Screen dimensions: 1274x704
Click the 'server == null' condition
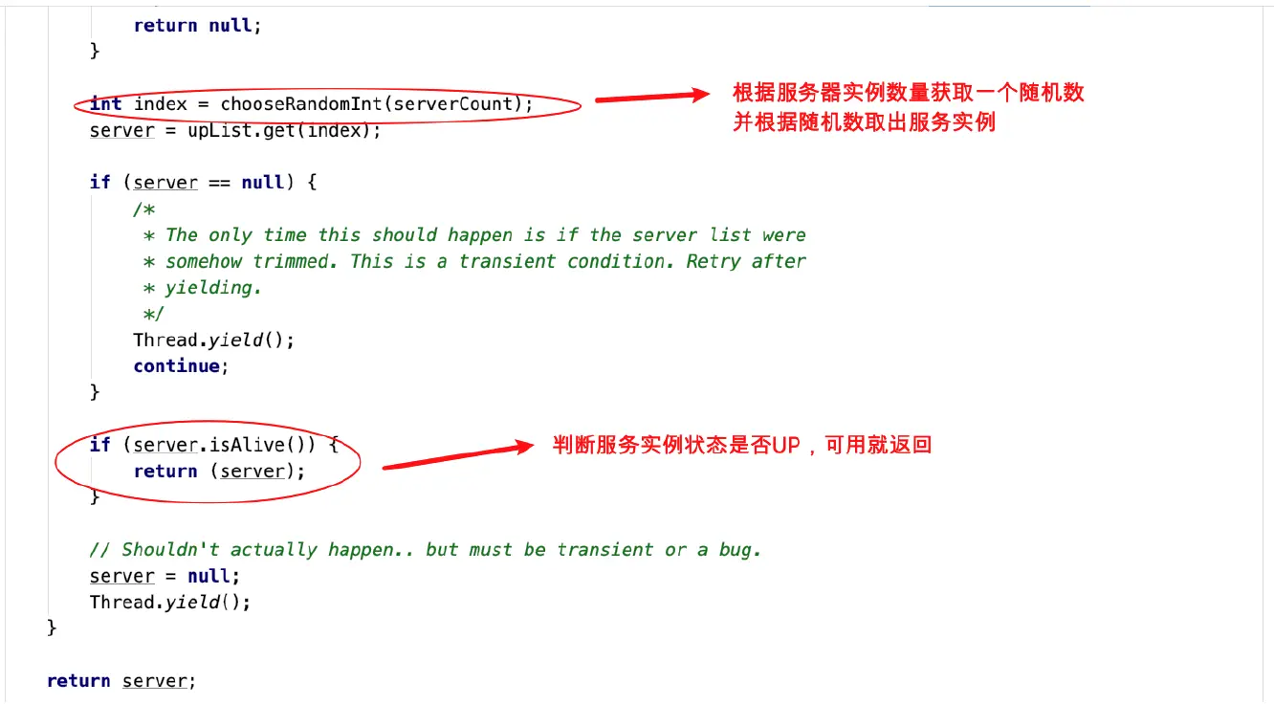tap(209, 182)
